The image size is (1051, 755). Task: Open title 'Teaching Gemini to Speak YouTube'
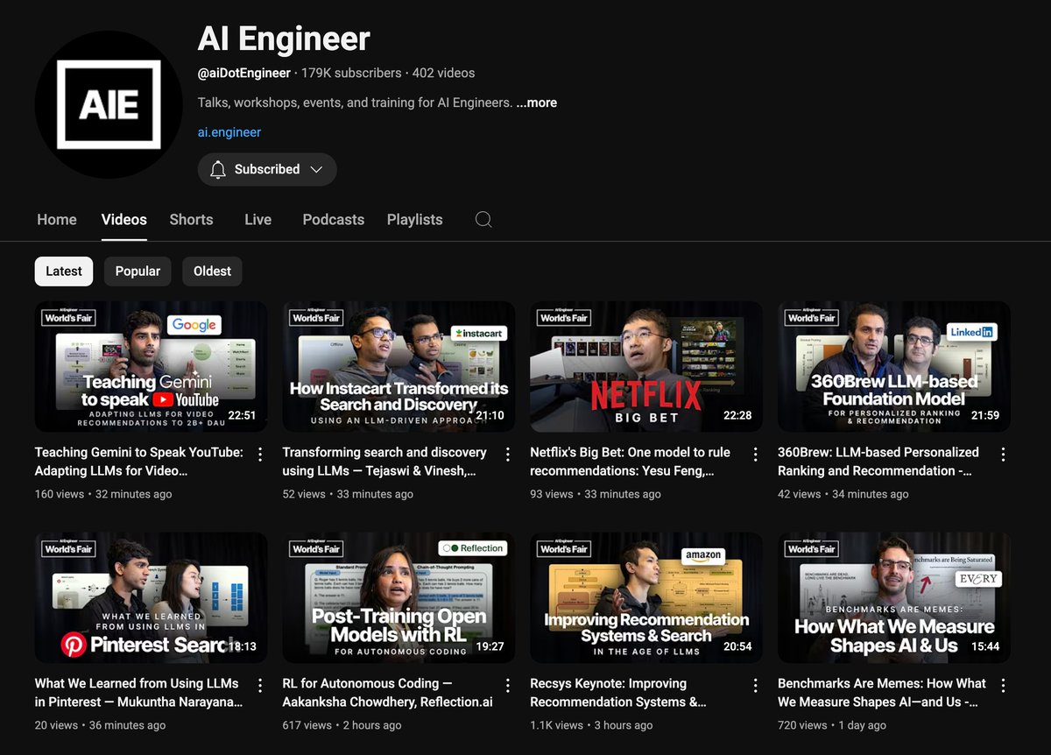pyautogui.click(x=139, y=462)
